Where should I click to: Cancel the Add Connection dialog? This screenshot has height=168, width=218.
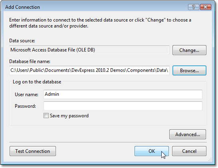189,151
